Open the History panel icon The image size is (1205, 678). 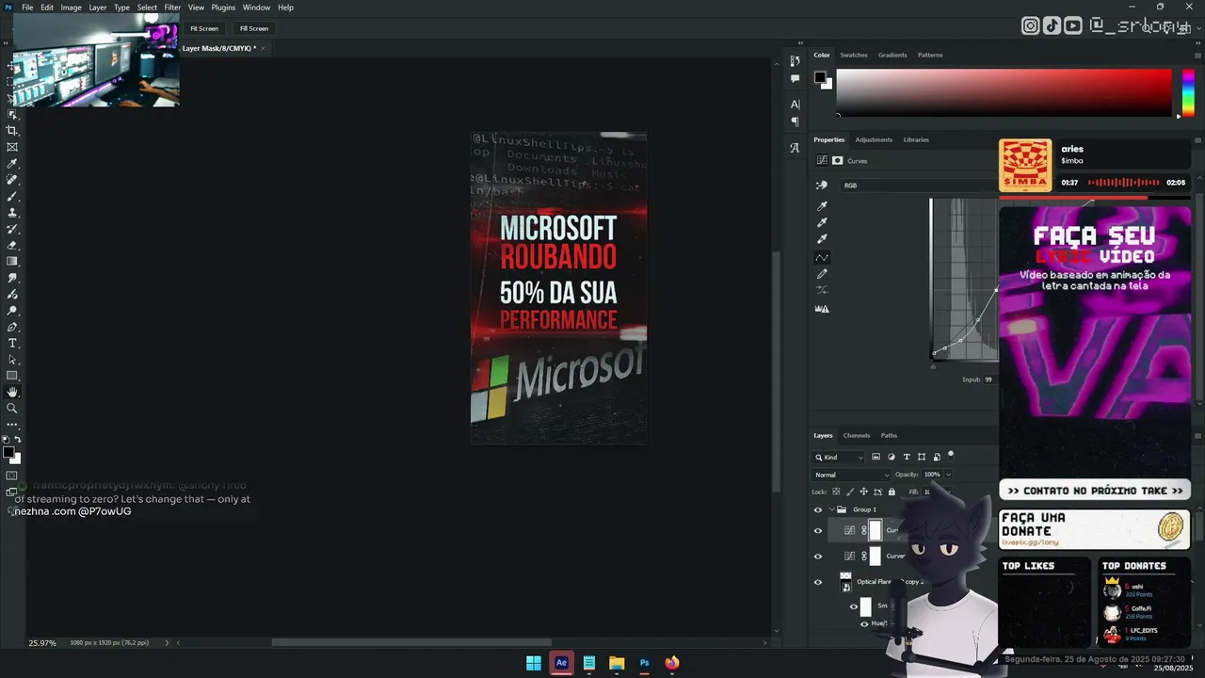tap(795, 61)
